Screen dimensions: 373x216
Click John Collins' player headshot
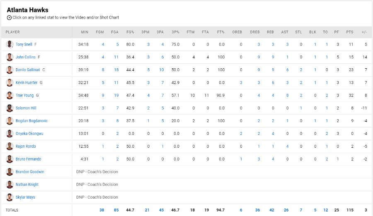pos(10,57)
